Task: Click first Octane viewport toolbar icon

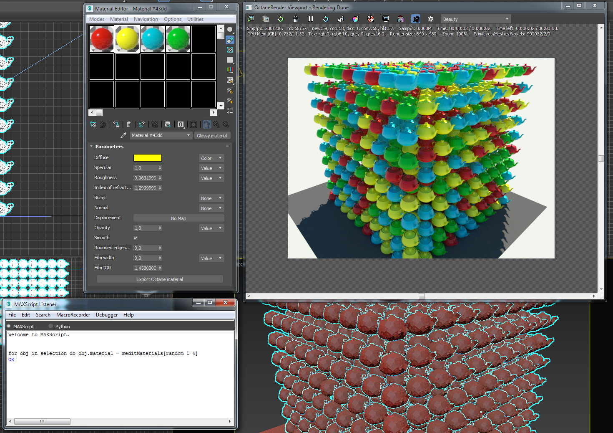Action: [251, 19]
